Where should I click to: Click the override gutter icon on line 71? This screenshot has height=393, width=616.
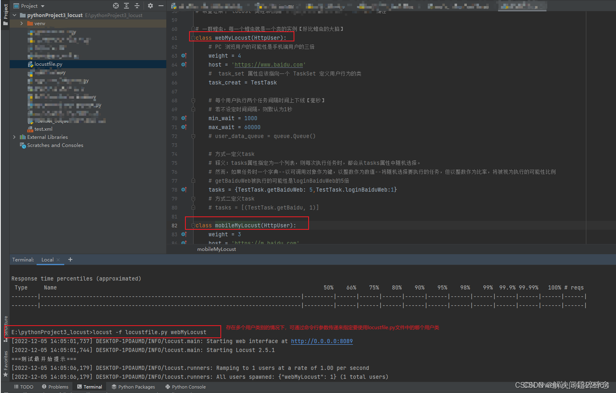point(184,127)
